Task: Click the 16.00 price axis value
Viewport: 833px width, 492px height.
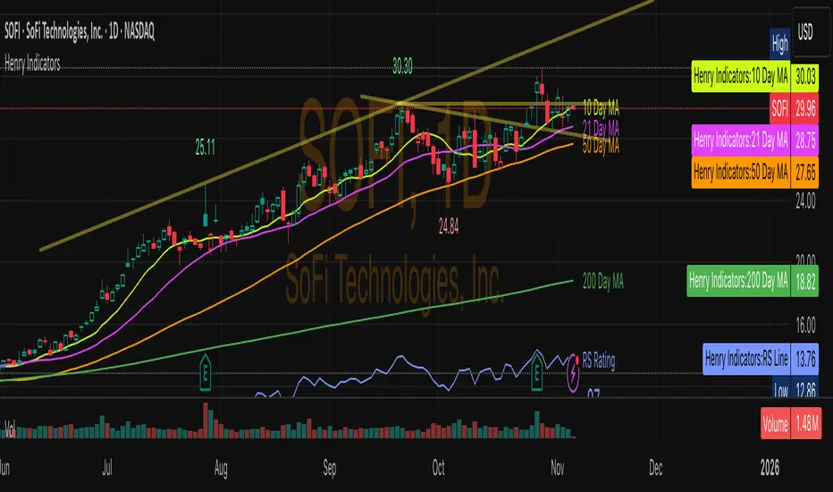Action: coord(805,325)
